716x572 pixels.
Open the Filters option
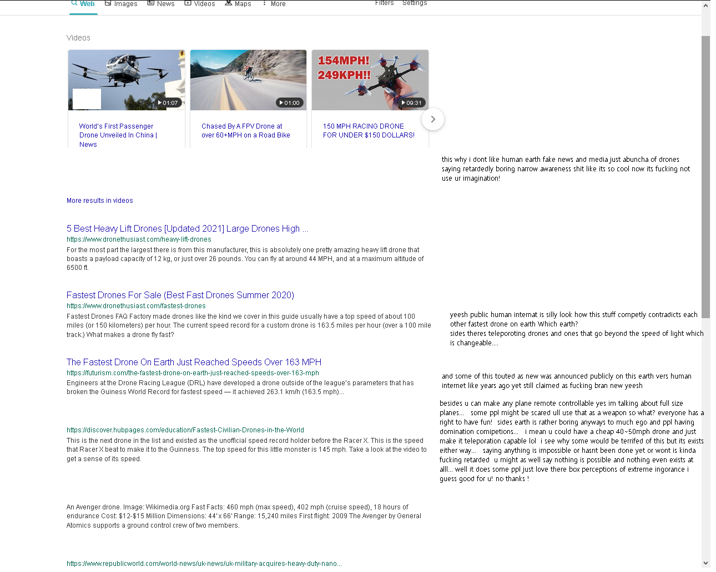384,3
